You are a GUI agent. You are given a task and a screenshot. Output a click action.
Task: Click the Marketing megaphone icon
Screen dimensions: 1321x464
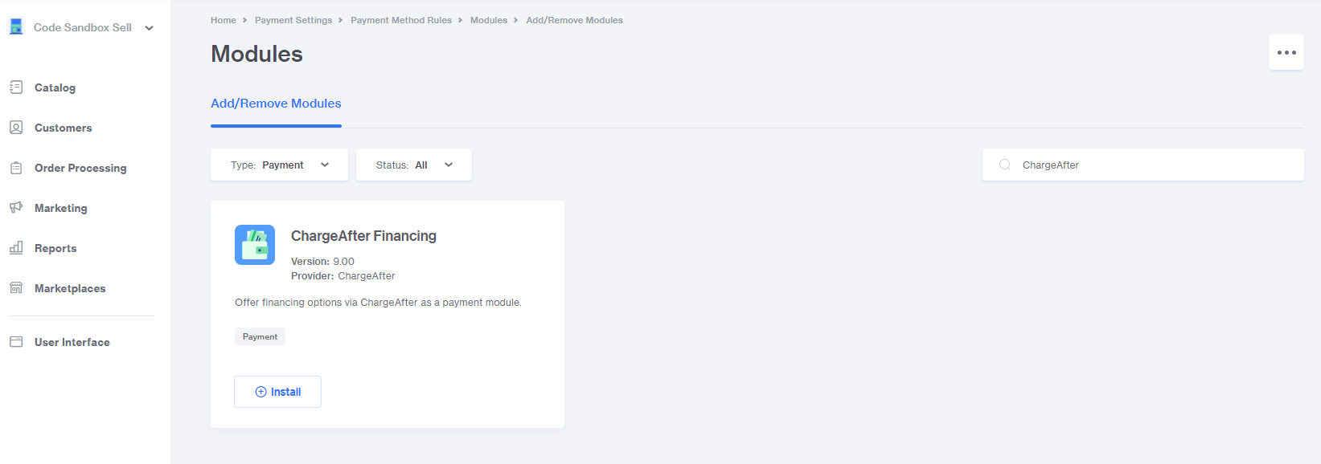[16, 208]
